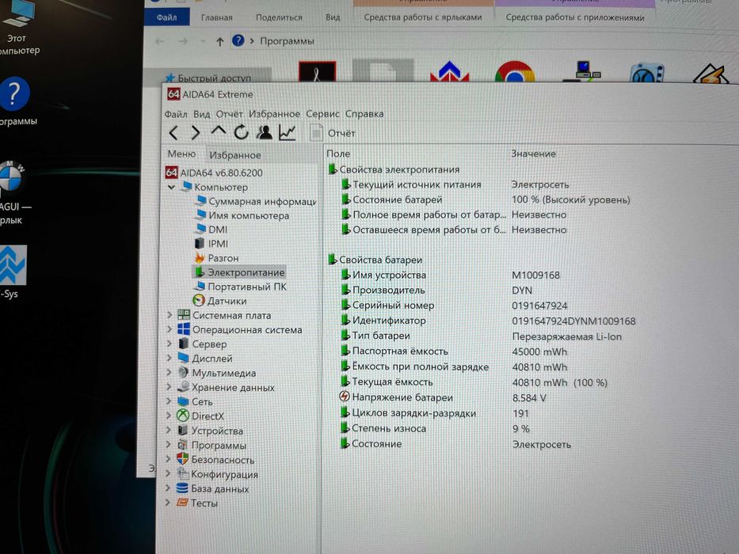Switch to the Меню tab in sidebar
Image resolution: width=739 pixels, height=554 pixels.
(181, 154)
